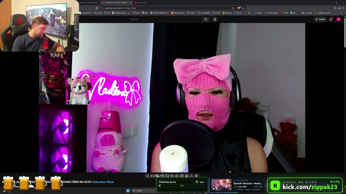346x194 pixels.
Task: Open the AI Video Editor bookmark
Action: pos(271,13)
